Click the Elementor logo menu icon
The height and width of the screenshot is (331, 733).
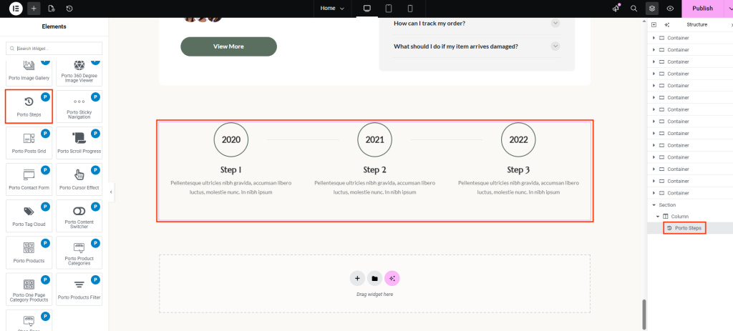pos(14,9)
